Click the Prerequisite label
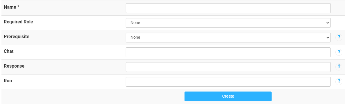Viewport: 347px width, 108px height. pos(17,37)
